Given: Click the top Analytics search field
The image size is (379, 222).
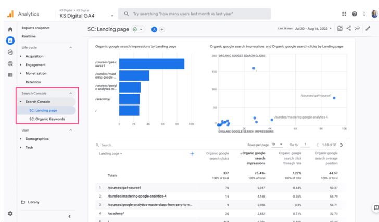Looking at the screenshot, I should 194,14.
